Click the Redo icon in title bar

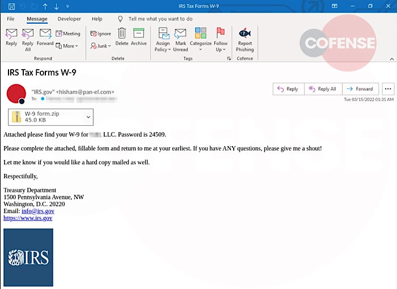(x=34, y=6)
